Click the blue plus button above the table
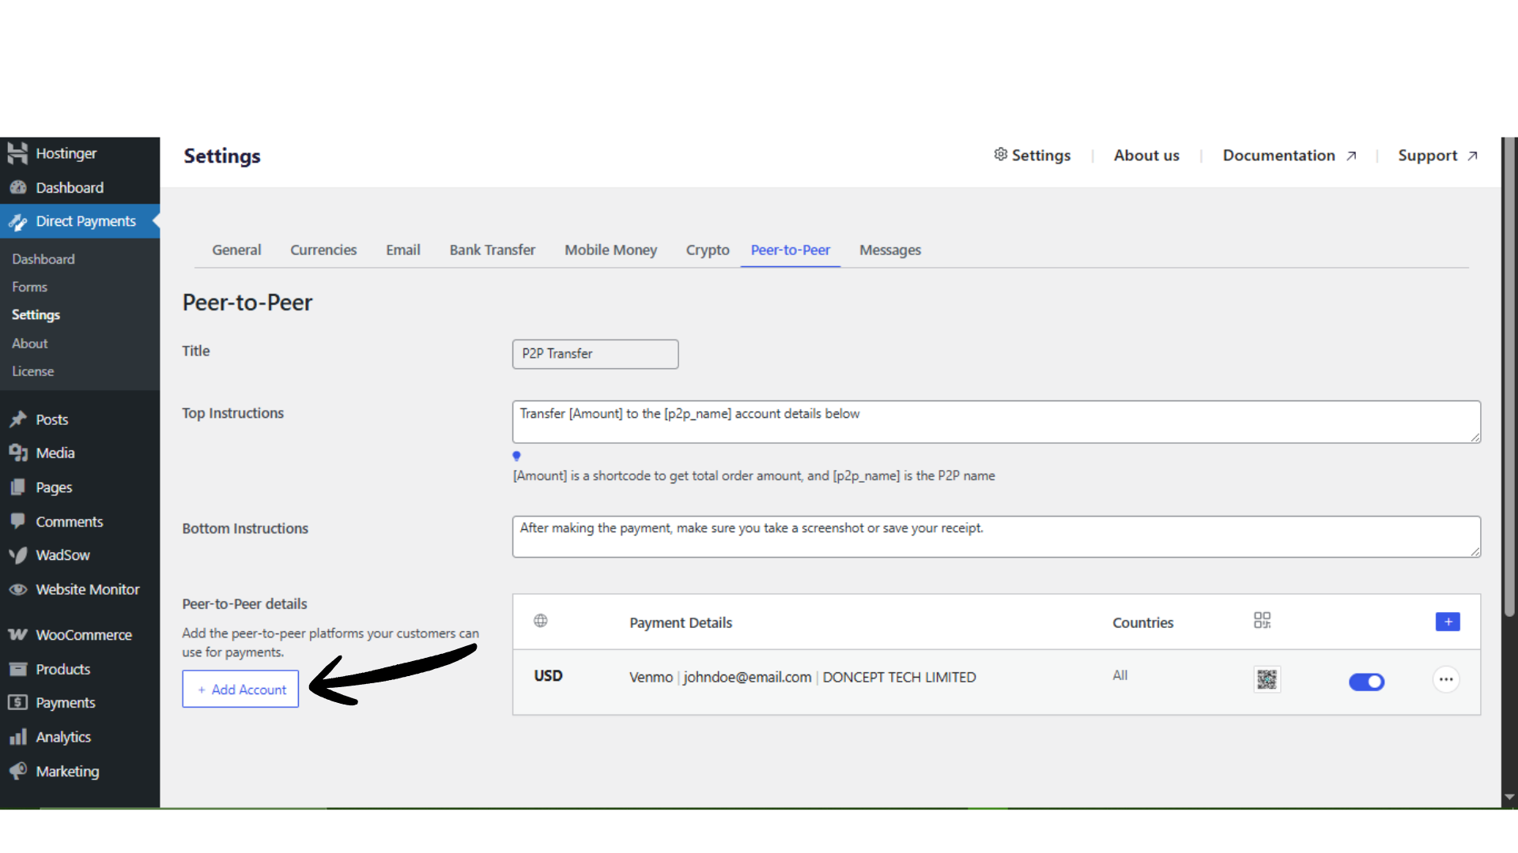The image size is (1518, 853). (x=1447, y=622)
